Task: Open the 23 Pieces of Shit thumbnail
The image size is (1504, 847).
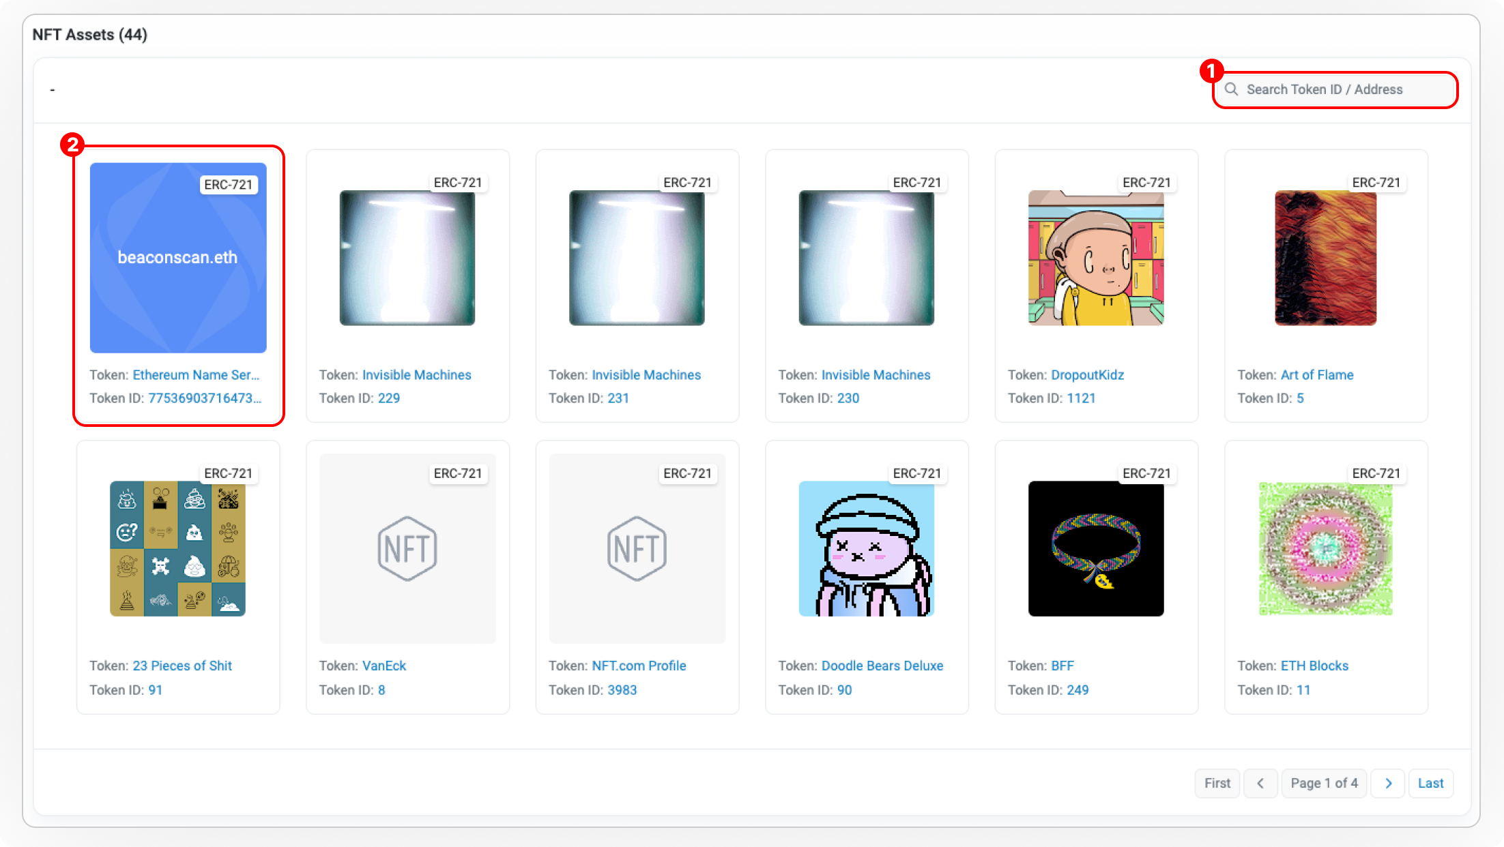Action: pyautogui.click(x=178, y=548)
